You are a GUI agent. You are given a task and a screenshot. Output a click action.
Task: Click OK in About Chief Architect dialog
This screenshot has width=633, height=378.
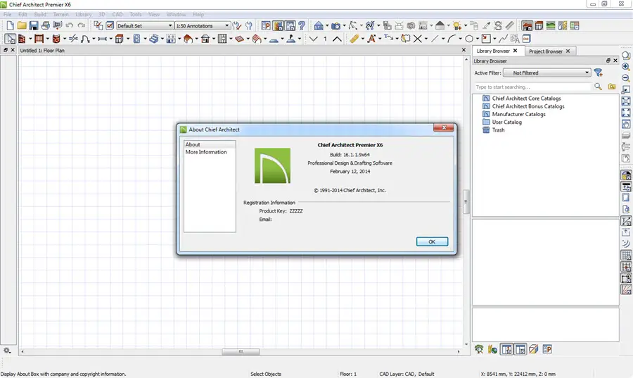click(x=432, y=241)
